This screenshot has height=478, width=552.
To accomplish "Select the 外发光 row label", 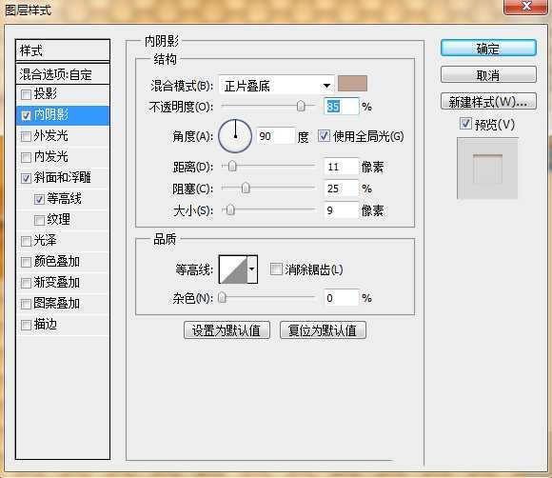I will point(51,135).
